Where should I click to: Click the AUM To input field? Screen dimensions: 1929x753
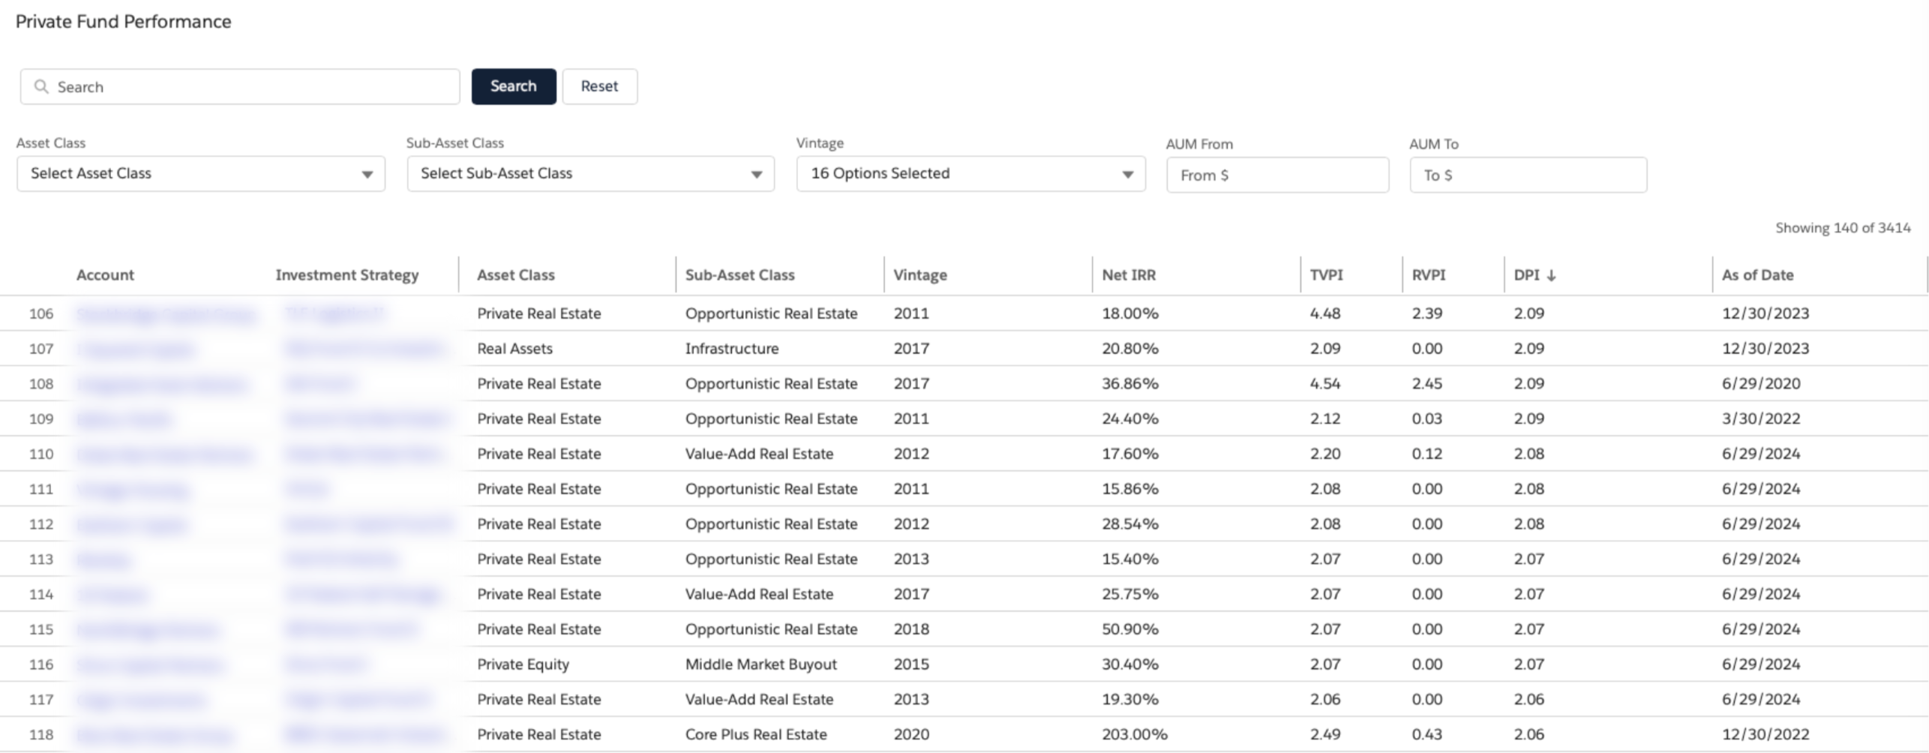(x=1527, y=175)
